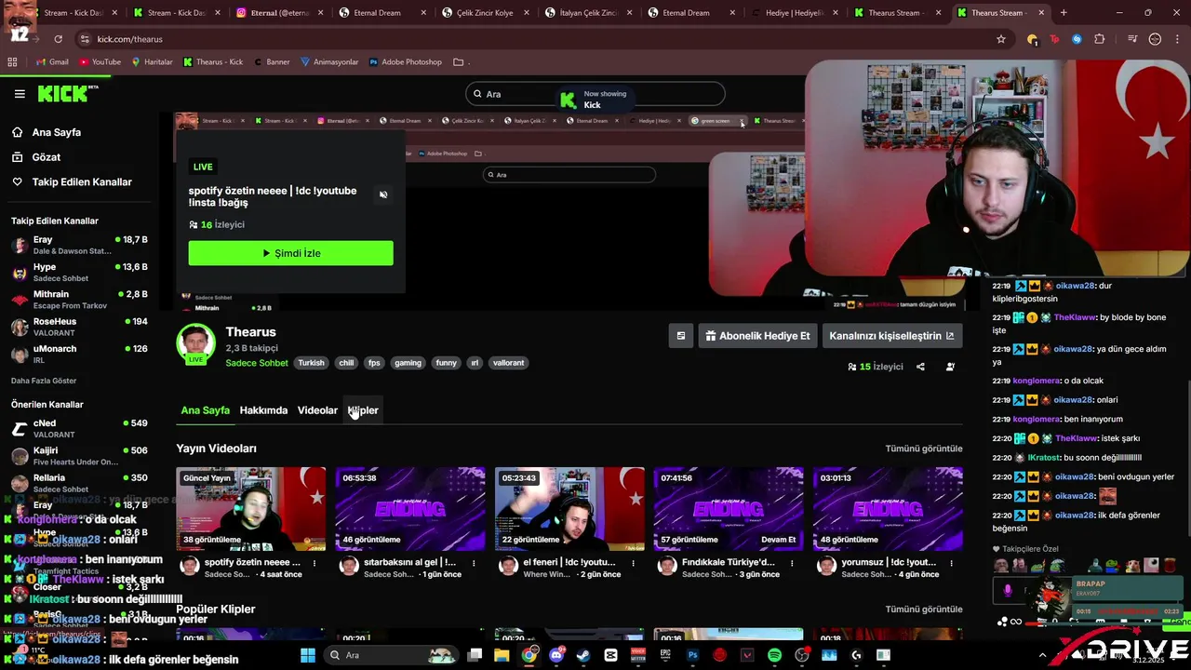Reload the page with browser refresh button
The width and height of the screenshot is (1191, 670).
(58, 39)
